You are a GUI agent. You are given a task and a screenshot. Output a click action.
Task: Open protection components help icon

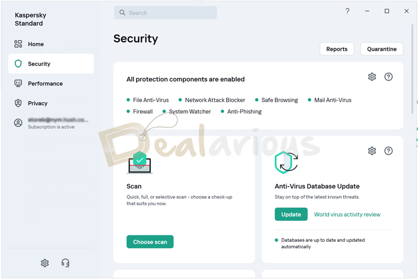(388, 77)
